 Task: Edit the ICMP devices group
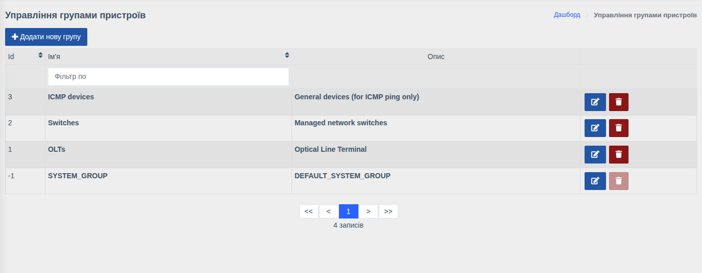[595, 102]
